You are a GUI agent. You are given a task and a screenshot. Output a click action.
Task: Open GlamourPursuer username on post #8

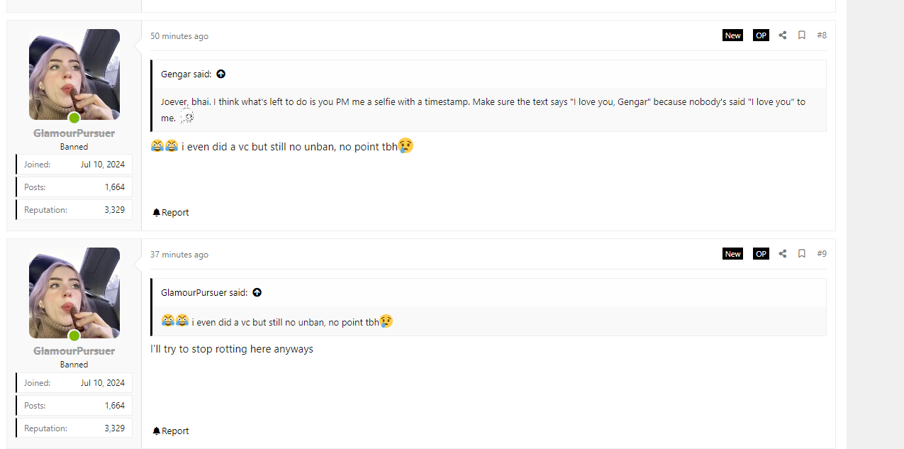click(74, 133)
